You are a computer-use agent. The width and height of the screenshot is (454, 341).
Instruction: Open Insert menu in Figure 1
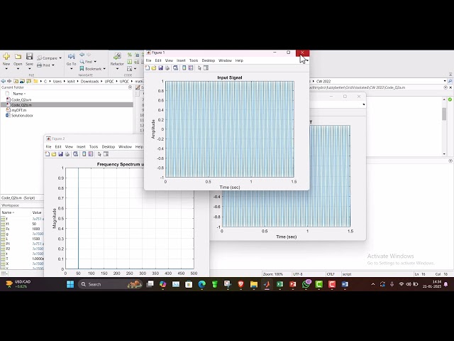click(181, 60)
